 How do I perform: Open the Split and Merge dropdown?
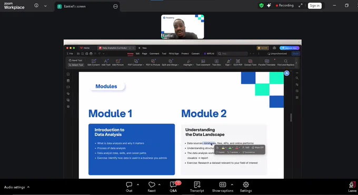click(171, 63)
